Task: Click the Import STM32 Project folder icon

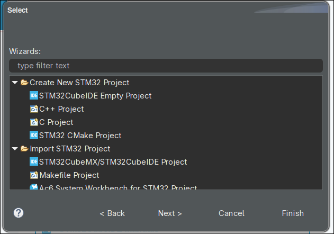Action: point(24,149)
